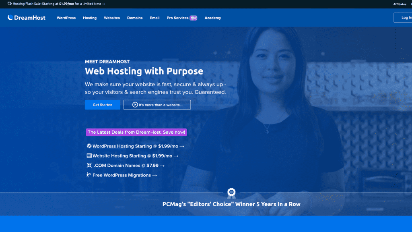Click the Web Hosting with Purpose headline

(144, 71)
